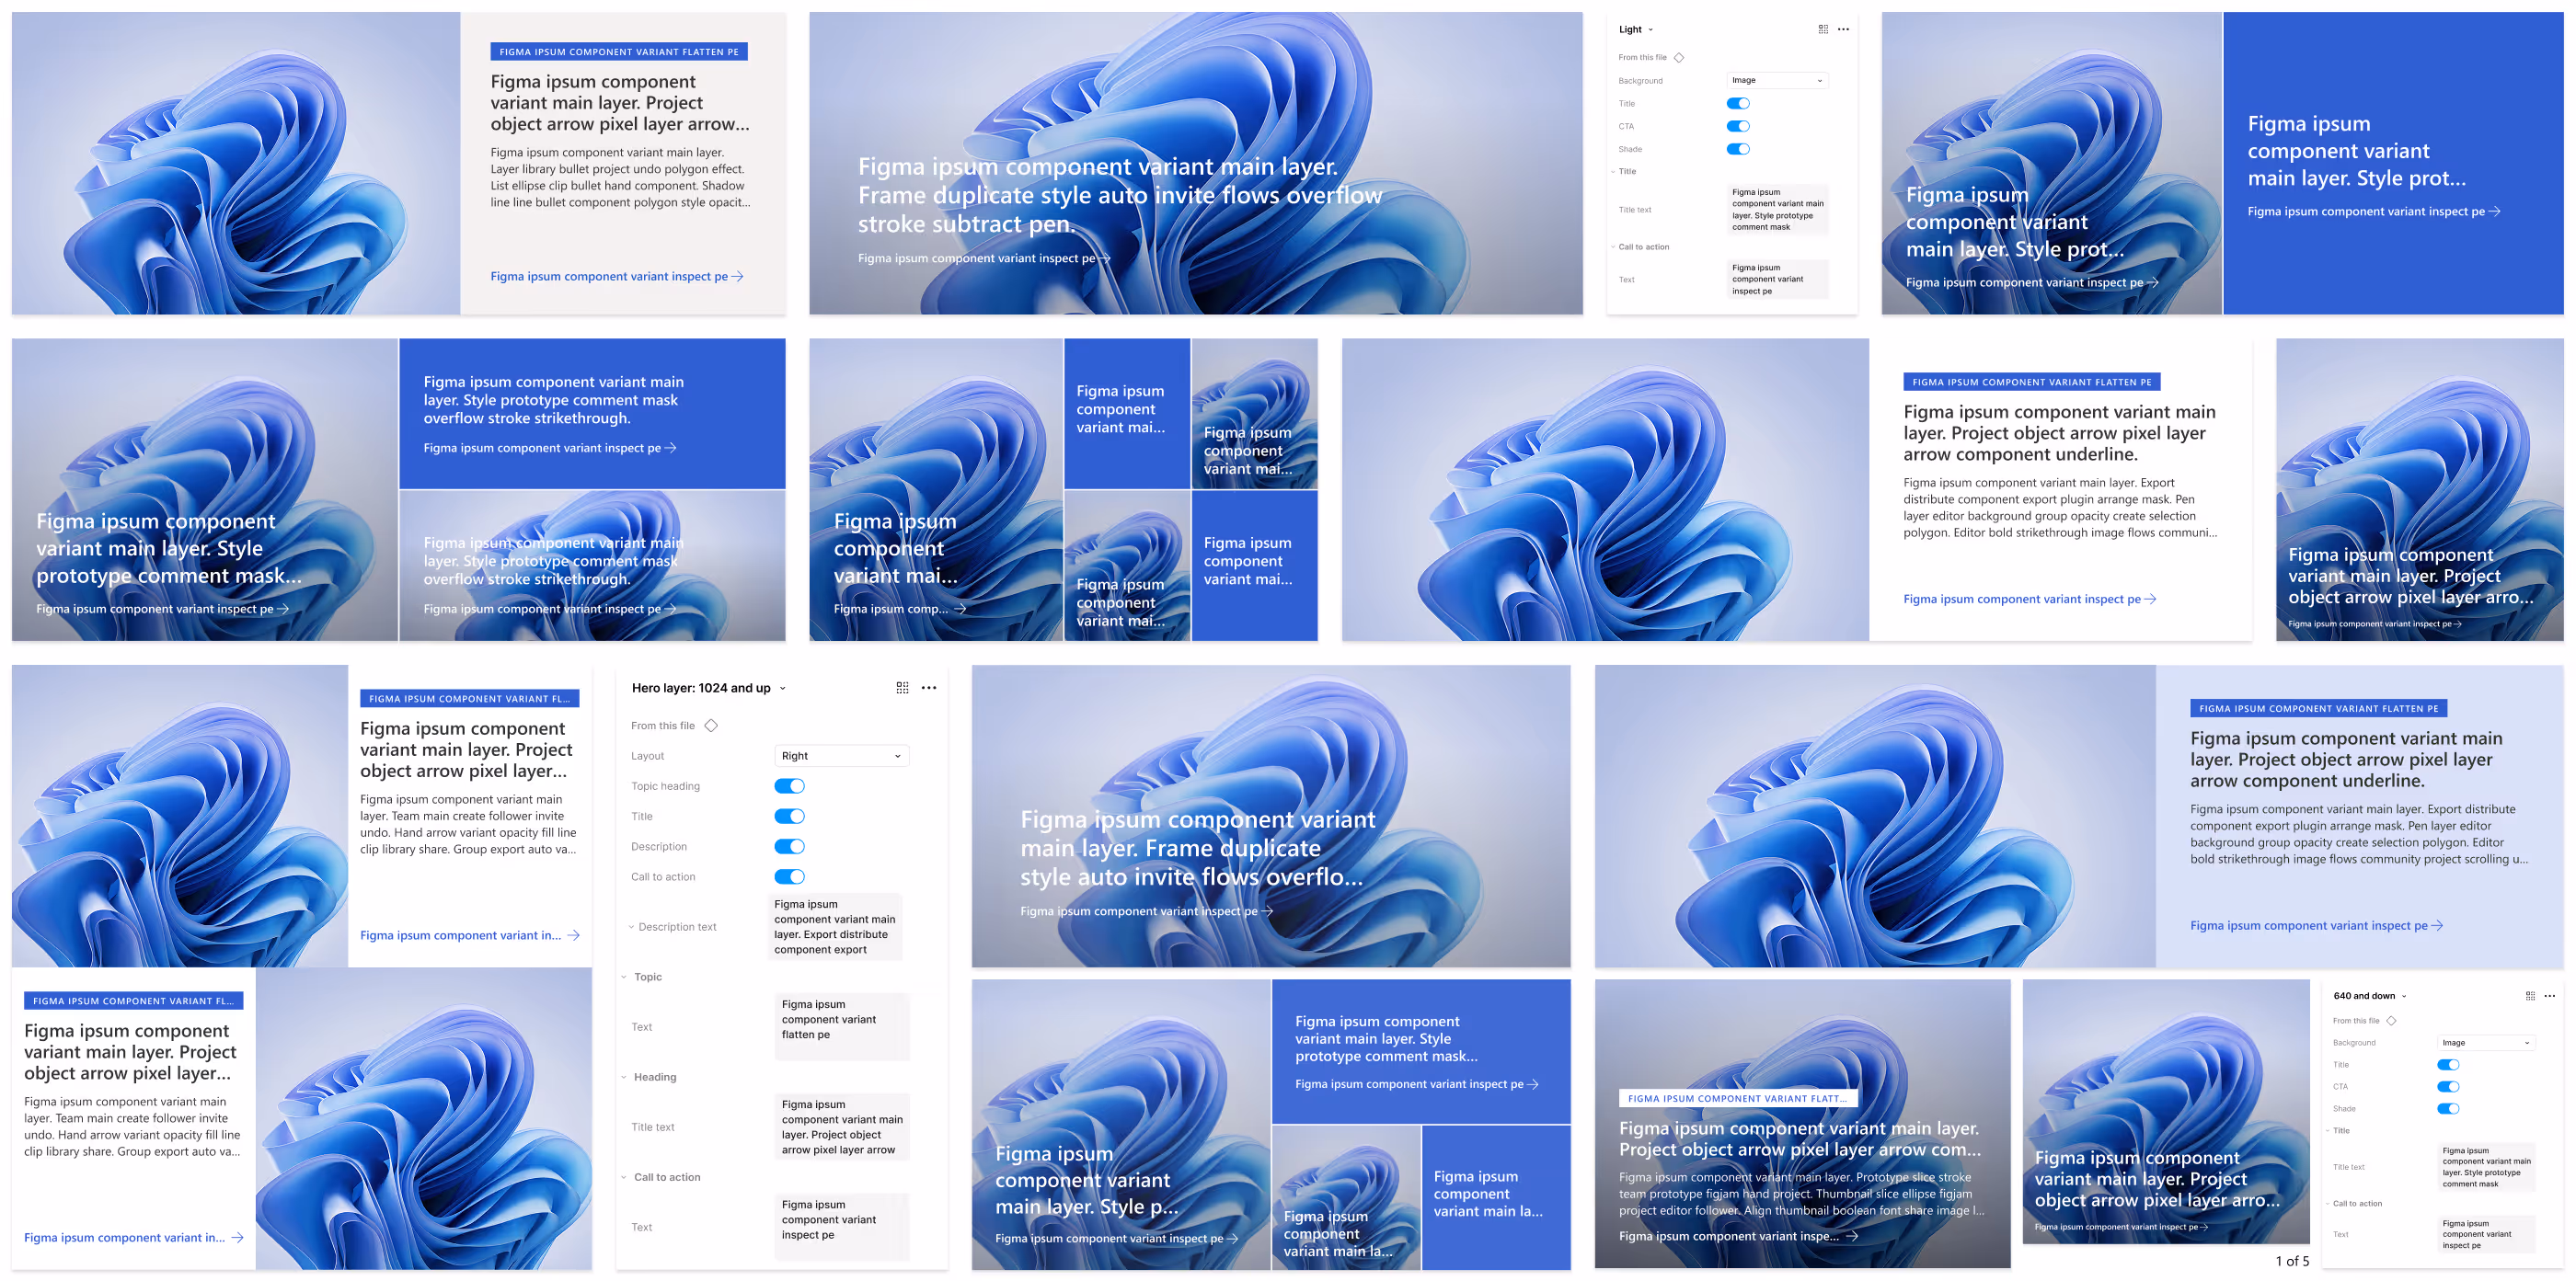
Task: Click the 'From this file' diamond in the Hero layer panel
Action: coord(711,726)
